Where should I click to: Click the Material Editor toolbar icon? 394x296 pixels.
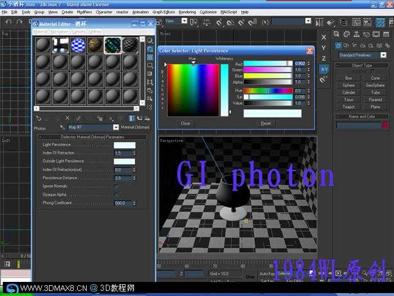pos(380,23)
